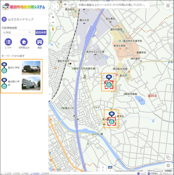This screenshot has height=175, width=174.
Task: Click the 蓮田市地図情報システム logo
Action: [x=24, y=7]
